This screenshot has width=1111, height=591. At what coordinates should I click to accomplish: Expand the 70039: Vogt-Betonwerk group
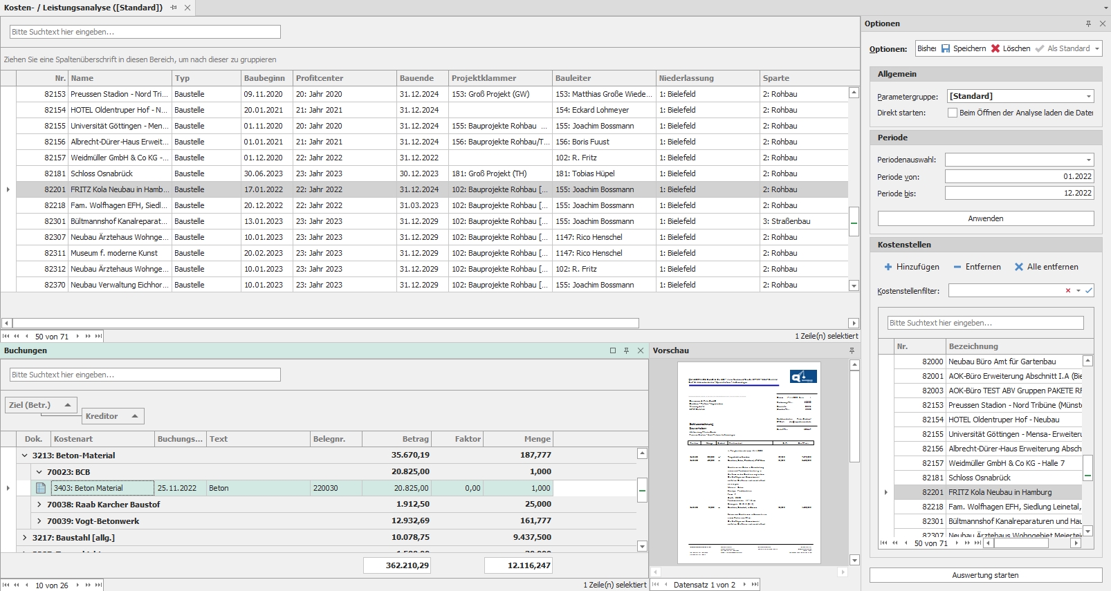pyautogui.click(x=39, y=521)
